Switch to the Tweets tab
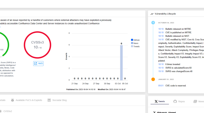This screenshot has height=113, width=204. [160, 101]
